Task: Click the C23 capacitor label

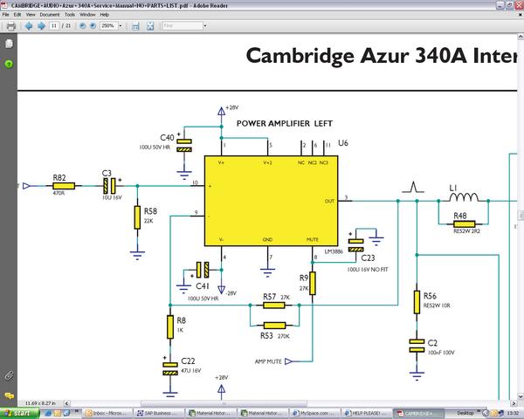Action: pyautogui.click(x=368, y=258)
